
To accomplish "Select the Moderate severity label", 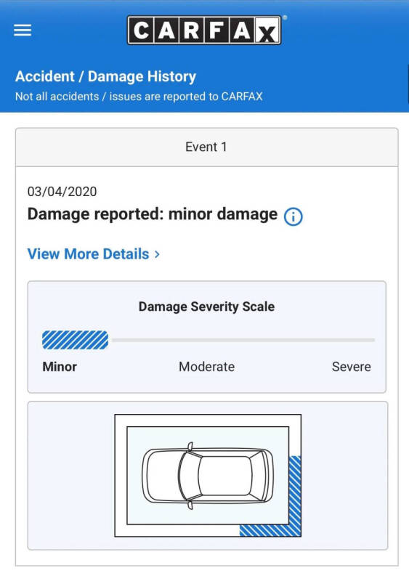I will pyautogui.click(x=206, y=367).
